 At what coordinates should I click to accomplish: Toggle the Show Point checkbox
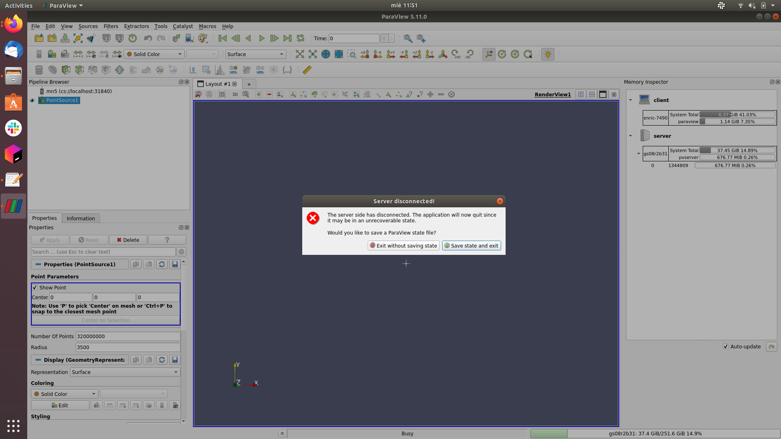pos(35,287)
